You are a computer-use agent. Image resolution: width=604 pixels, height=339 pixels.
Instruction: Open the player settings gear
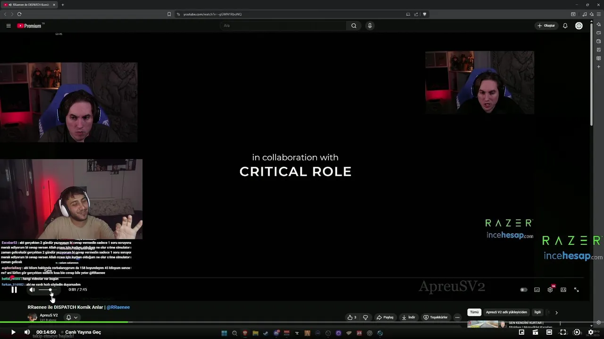[x=550, y=290]
